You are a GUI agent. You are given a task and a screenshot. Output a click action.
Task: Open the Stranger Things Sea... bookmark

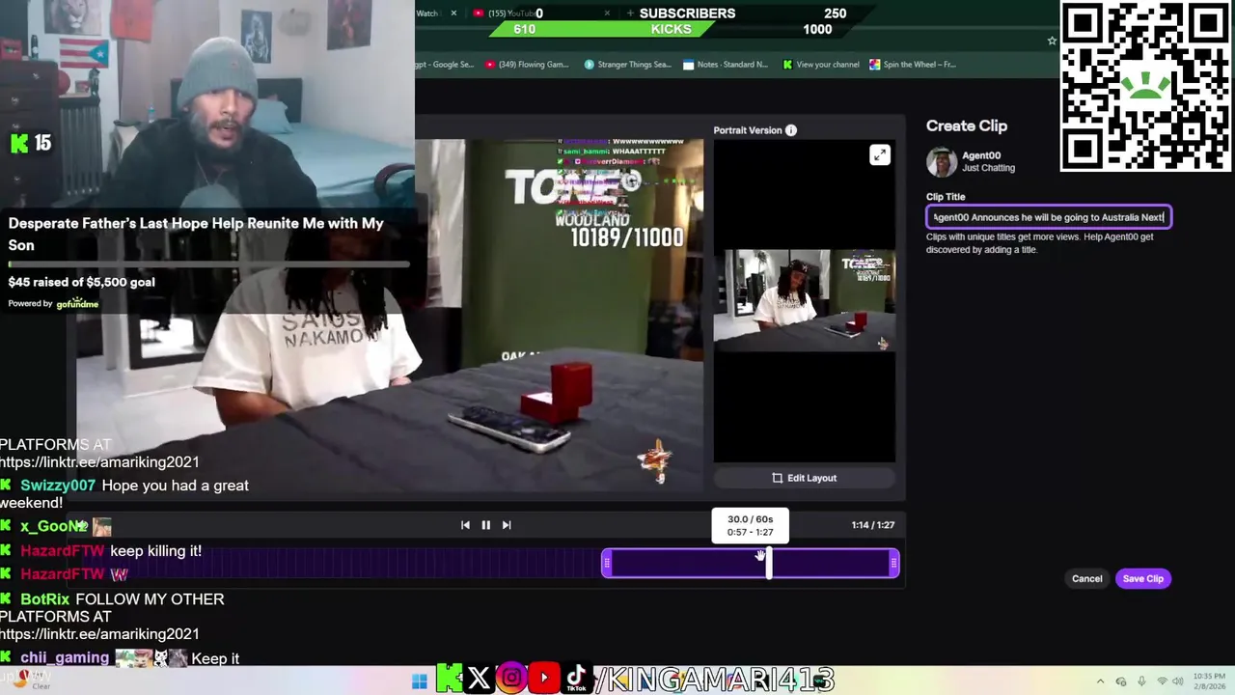pos(627,65)
